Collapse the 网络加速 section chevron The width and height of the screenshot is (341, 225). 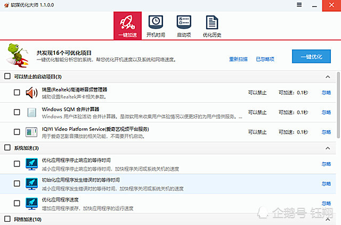pyautogui.click(x=328, y=220)
